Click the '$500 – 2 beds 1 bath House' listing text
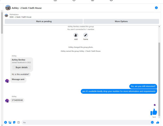 [x=21, y=17]
